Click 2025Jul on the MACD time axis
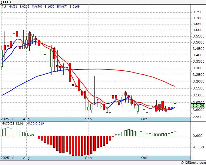 pos(7,158)
